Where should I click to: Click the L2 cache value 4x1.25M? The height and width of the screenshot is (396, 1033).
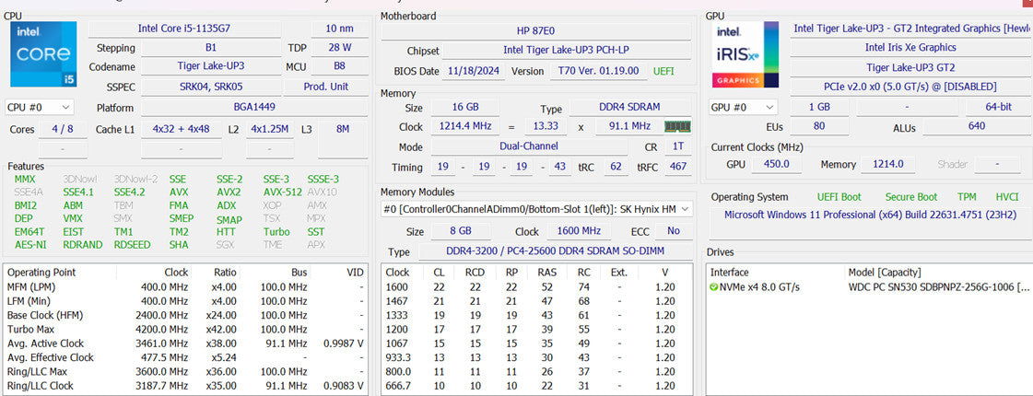point(269,129)
